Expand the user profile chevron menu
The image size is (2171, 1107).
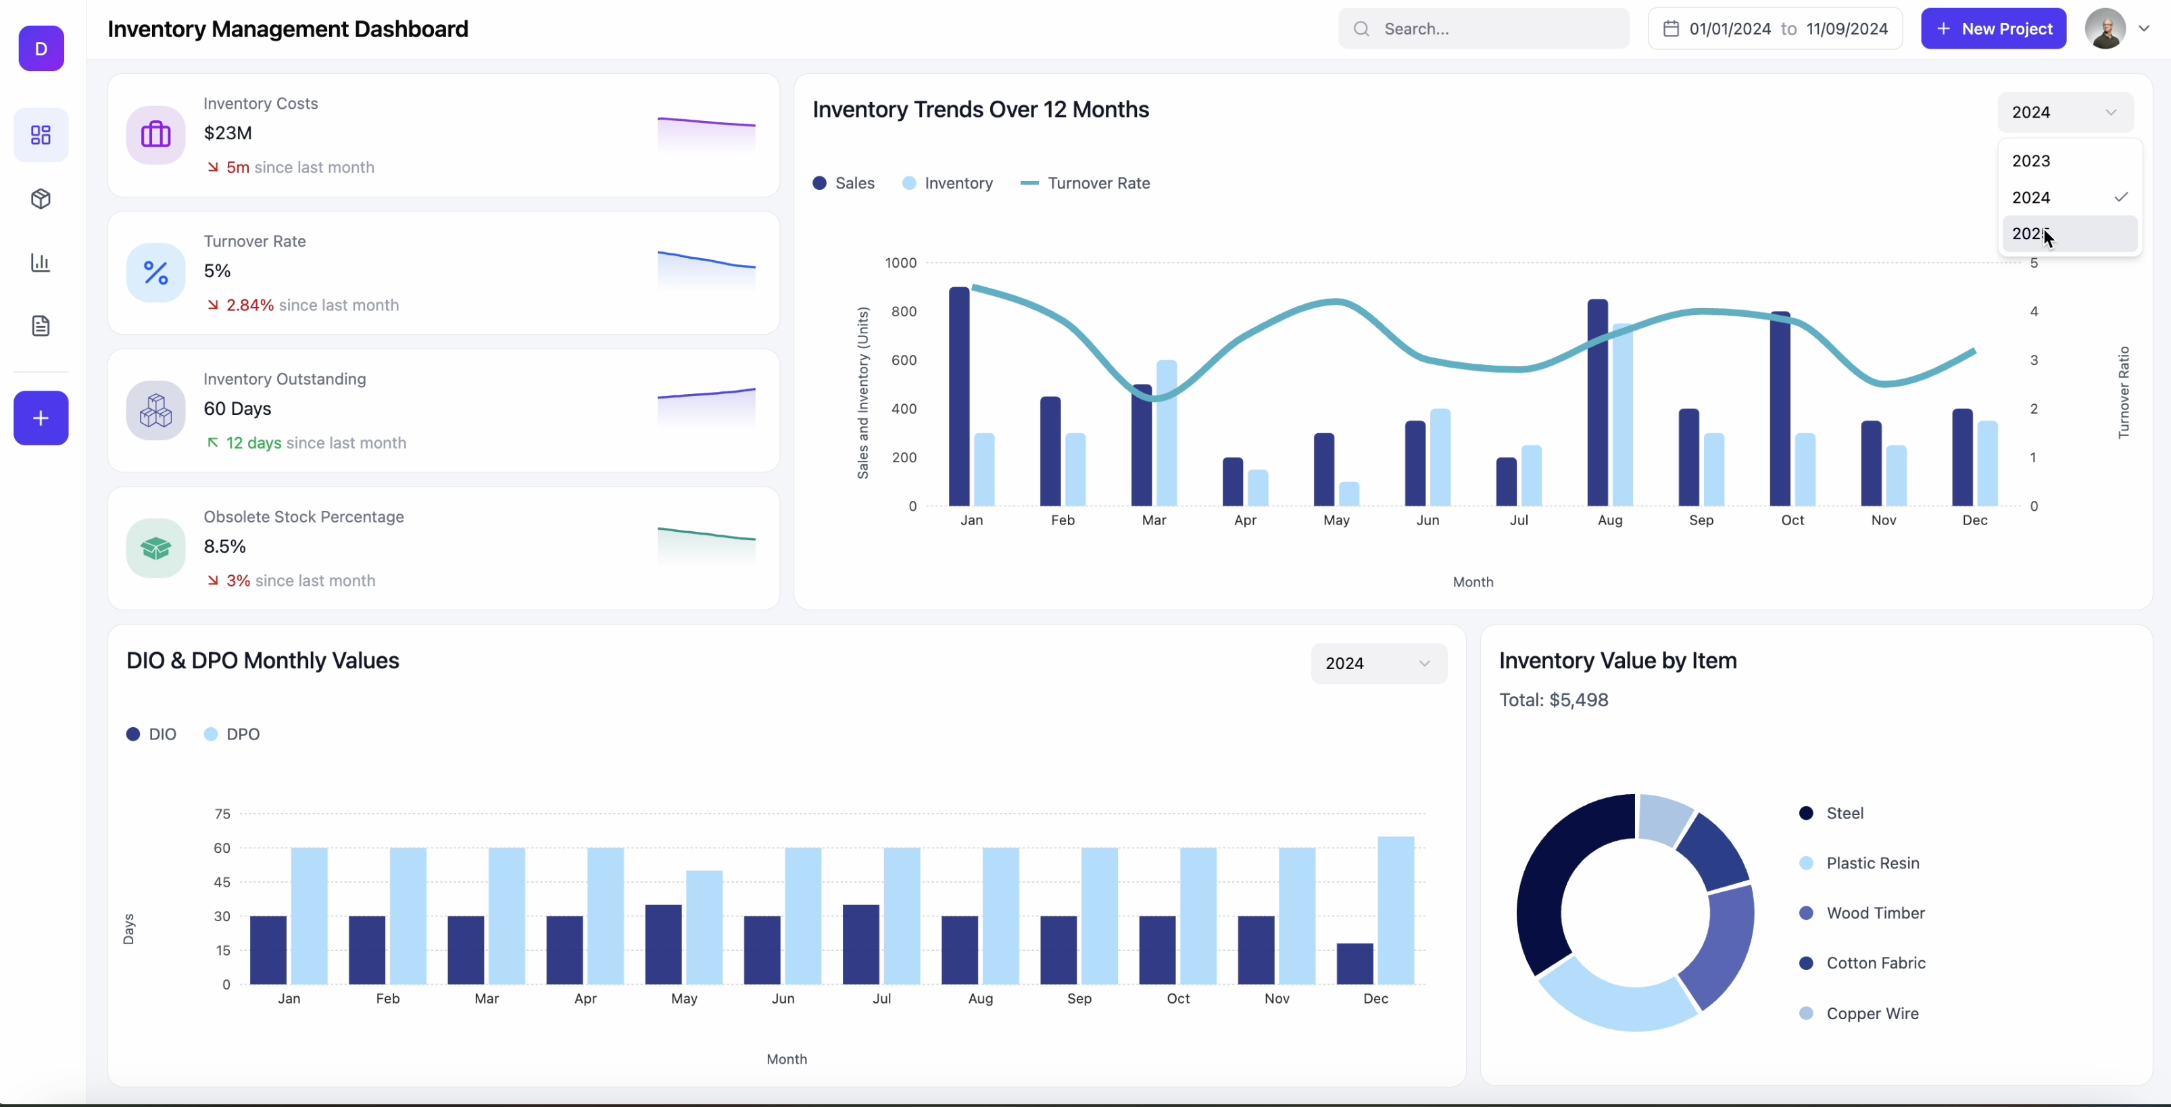2144,28
